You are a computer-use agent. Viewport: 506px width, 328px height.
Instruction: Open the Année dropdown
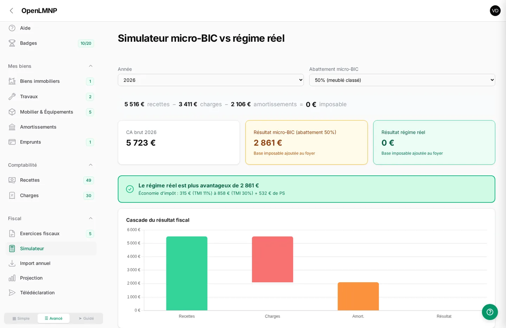(210, 80)
